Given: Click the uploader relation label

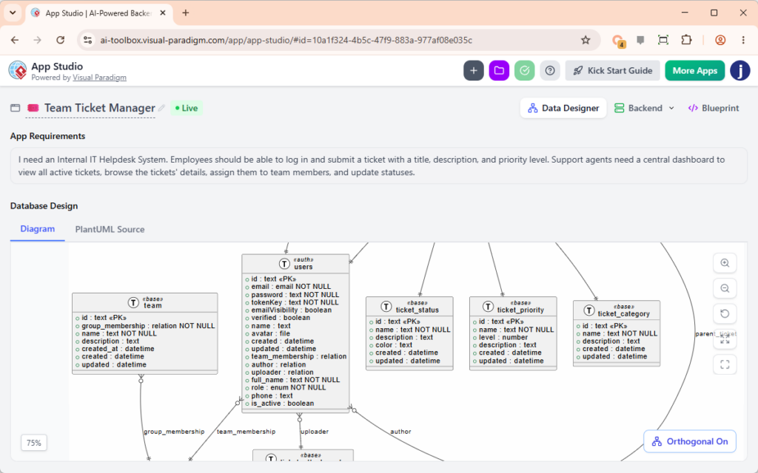Looking at the screenshot, I should 315,432.
